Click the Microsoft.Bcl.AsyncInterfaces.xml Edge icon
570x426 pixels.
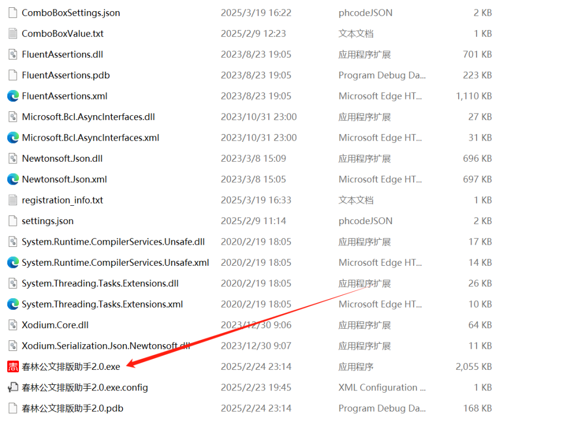13,137
